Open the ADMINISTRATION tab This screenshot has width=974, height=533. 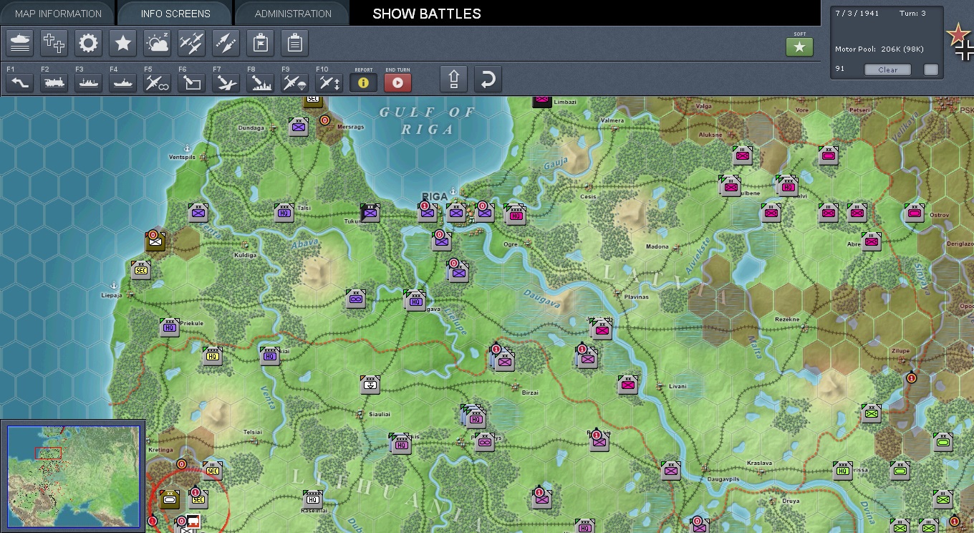(x=293, y=14)
